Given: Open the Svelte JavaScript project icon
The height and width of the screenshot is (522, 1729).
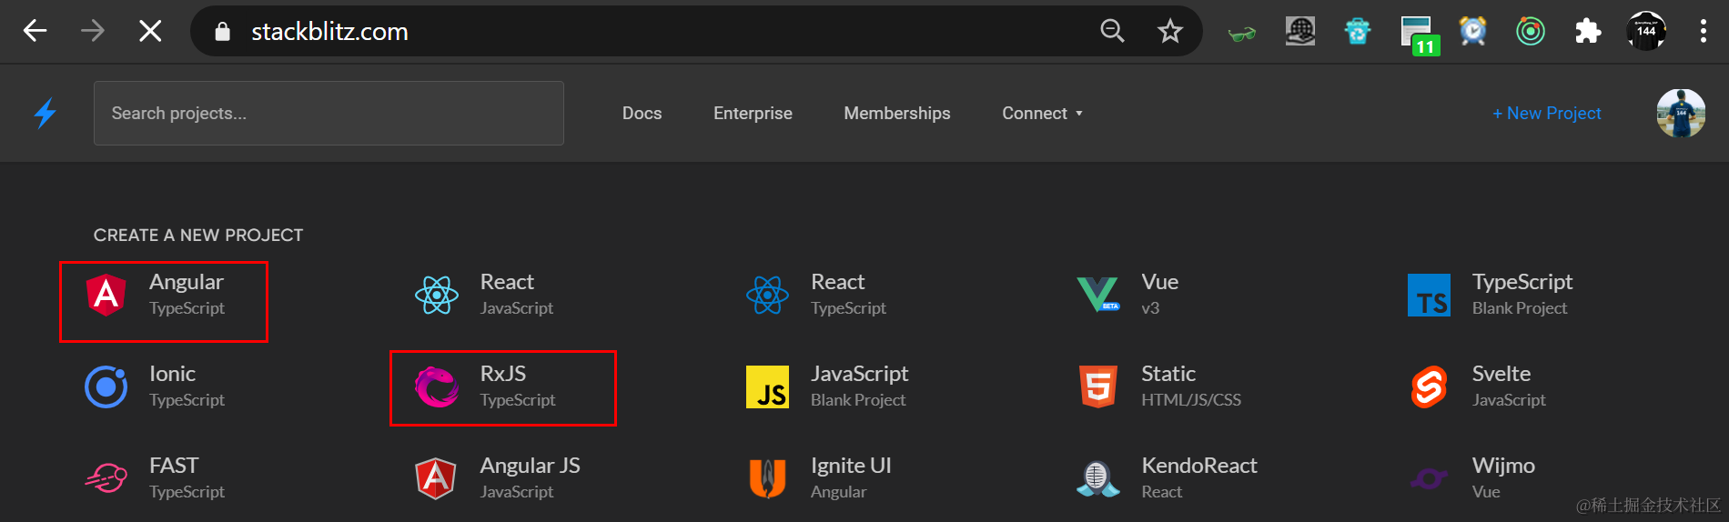Looking at the screenshot, I should click(x=1429, y=386).
